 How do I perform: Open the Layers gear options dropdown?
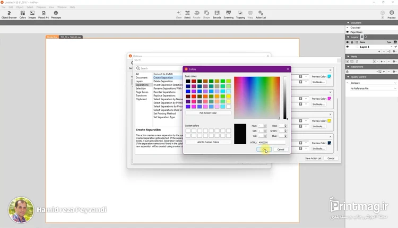pyautogui.click(x=394, y=51)
